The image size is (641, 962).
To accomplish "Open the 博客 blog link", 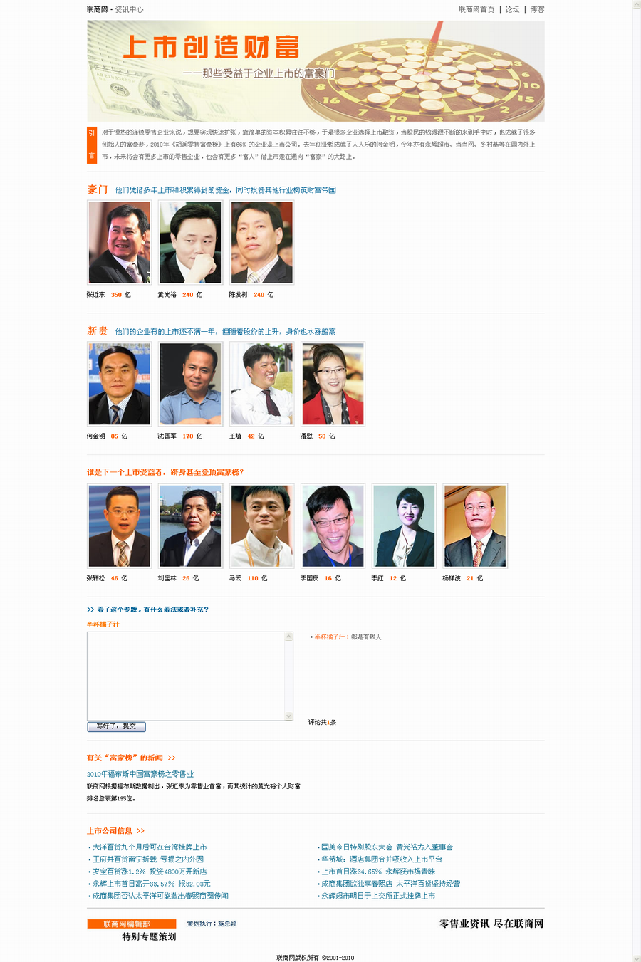I will point(537,9).
